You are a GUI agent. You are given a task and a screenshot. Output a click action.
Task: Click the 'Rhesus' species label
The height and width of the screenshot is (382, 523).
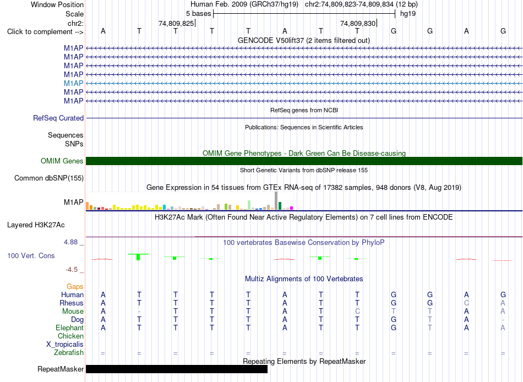coord(72,303)
